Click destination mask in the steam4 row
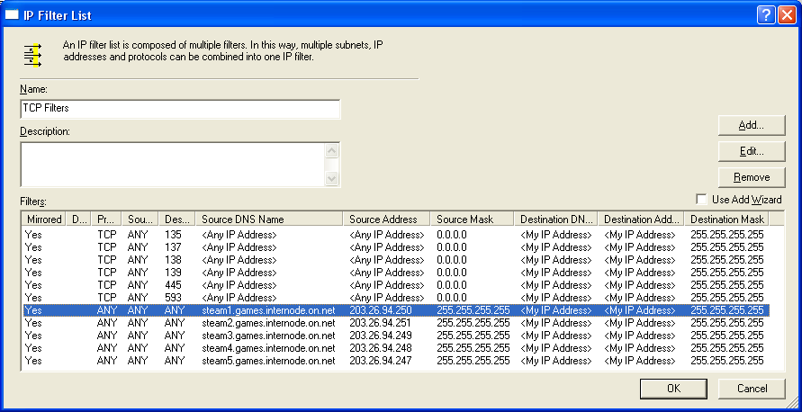Viewport: 802px width, 412px height. tap(727, 348)
